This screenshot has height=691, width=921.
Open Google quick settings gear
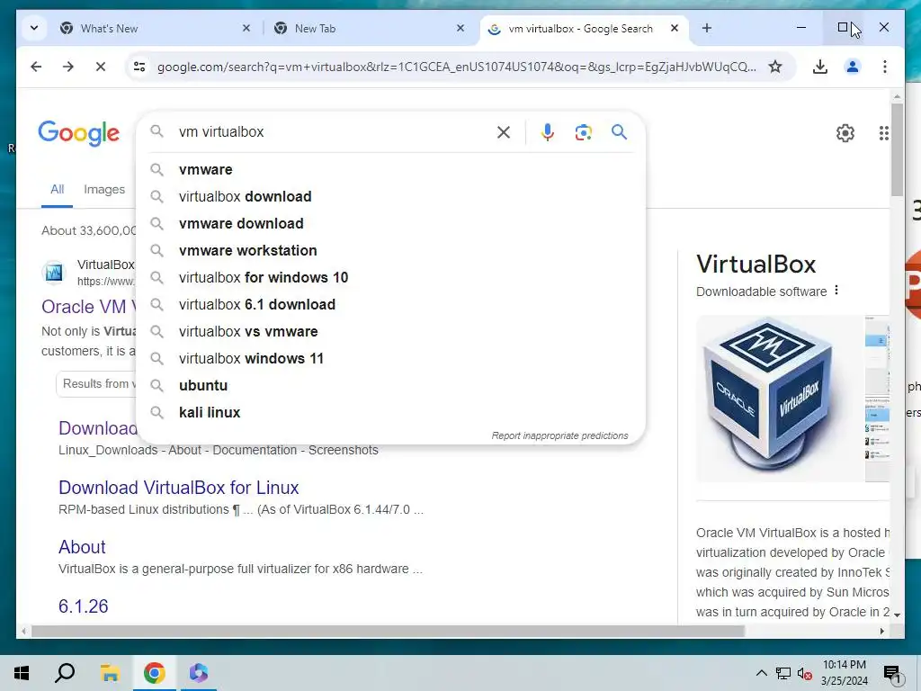point(845,133)
